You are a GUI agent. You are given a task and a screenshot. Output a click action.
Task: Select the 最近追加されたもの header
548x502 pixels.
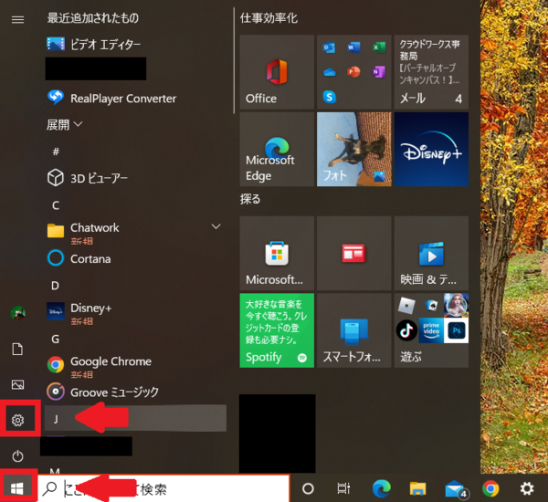pos(93,18)
